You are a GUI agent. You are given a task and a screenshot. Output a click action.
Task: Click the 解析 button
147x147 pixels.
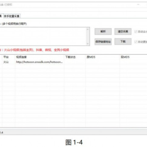pyautogui.click(x=103, y=31)
